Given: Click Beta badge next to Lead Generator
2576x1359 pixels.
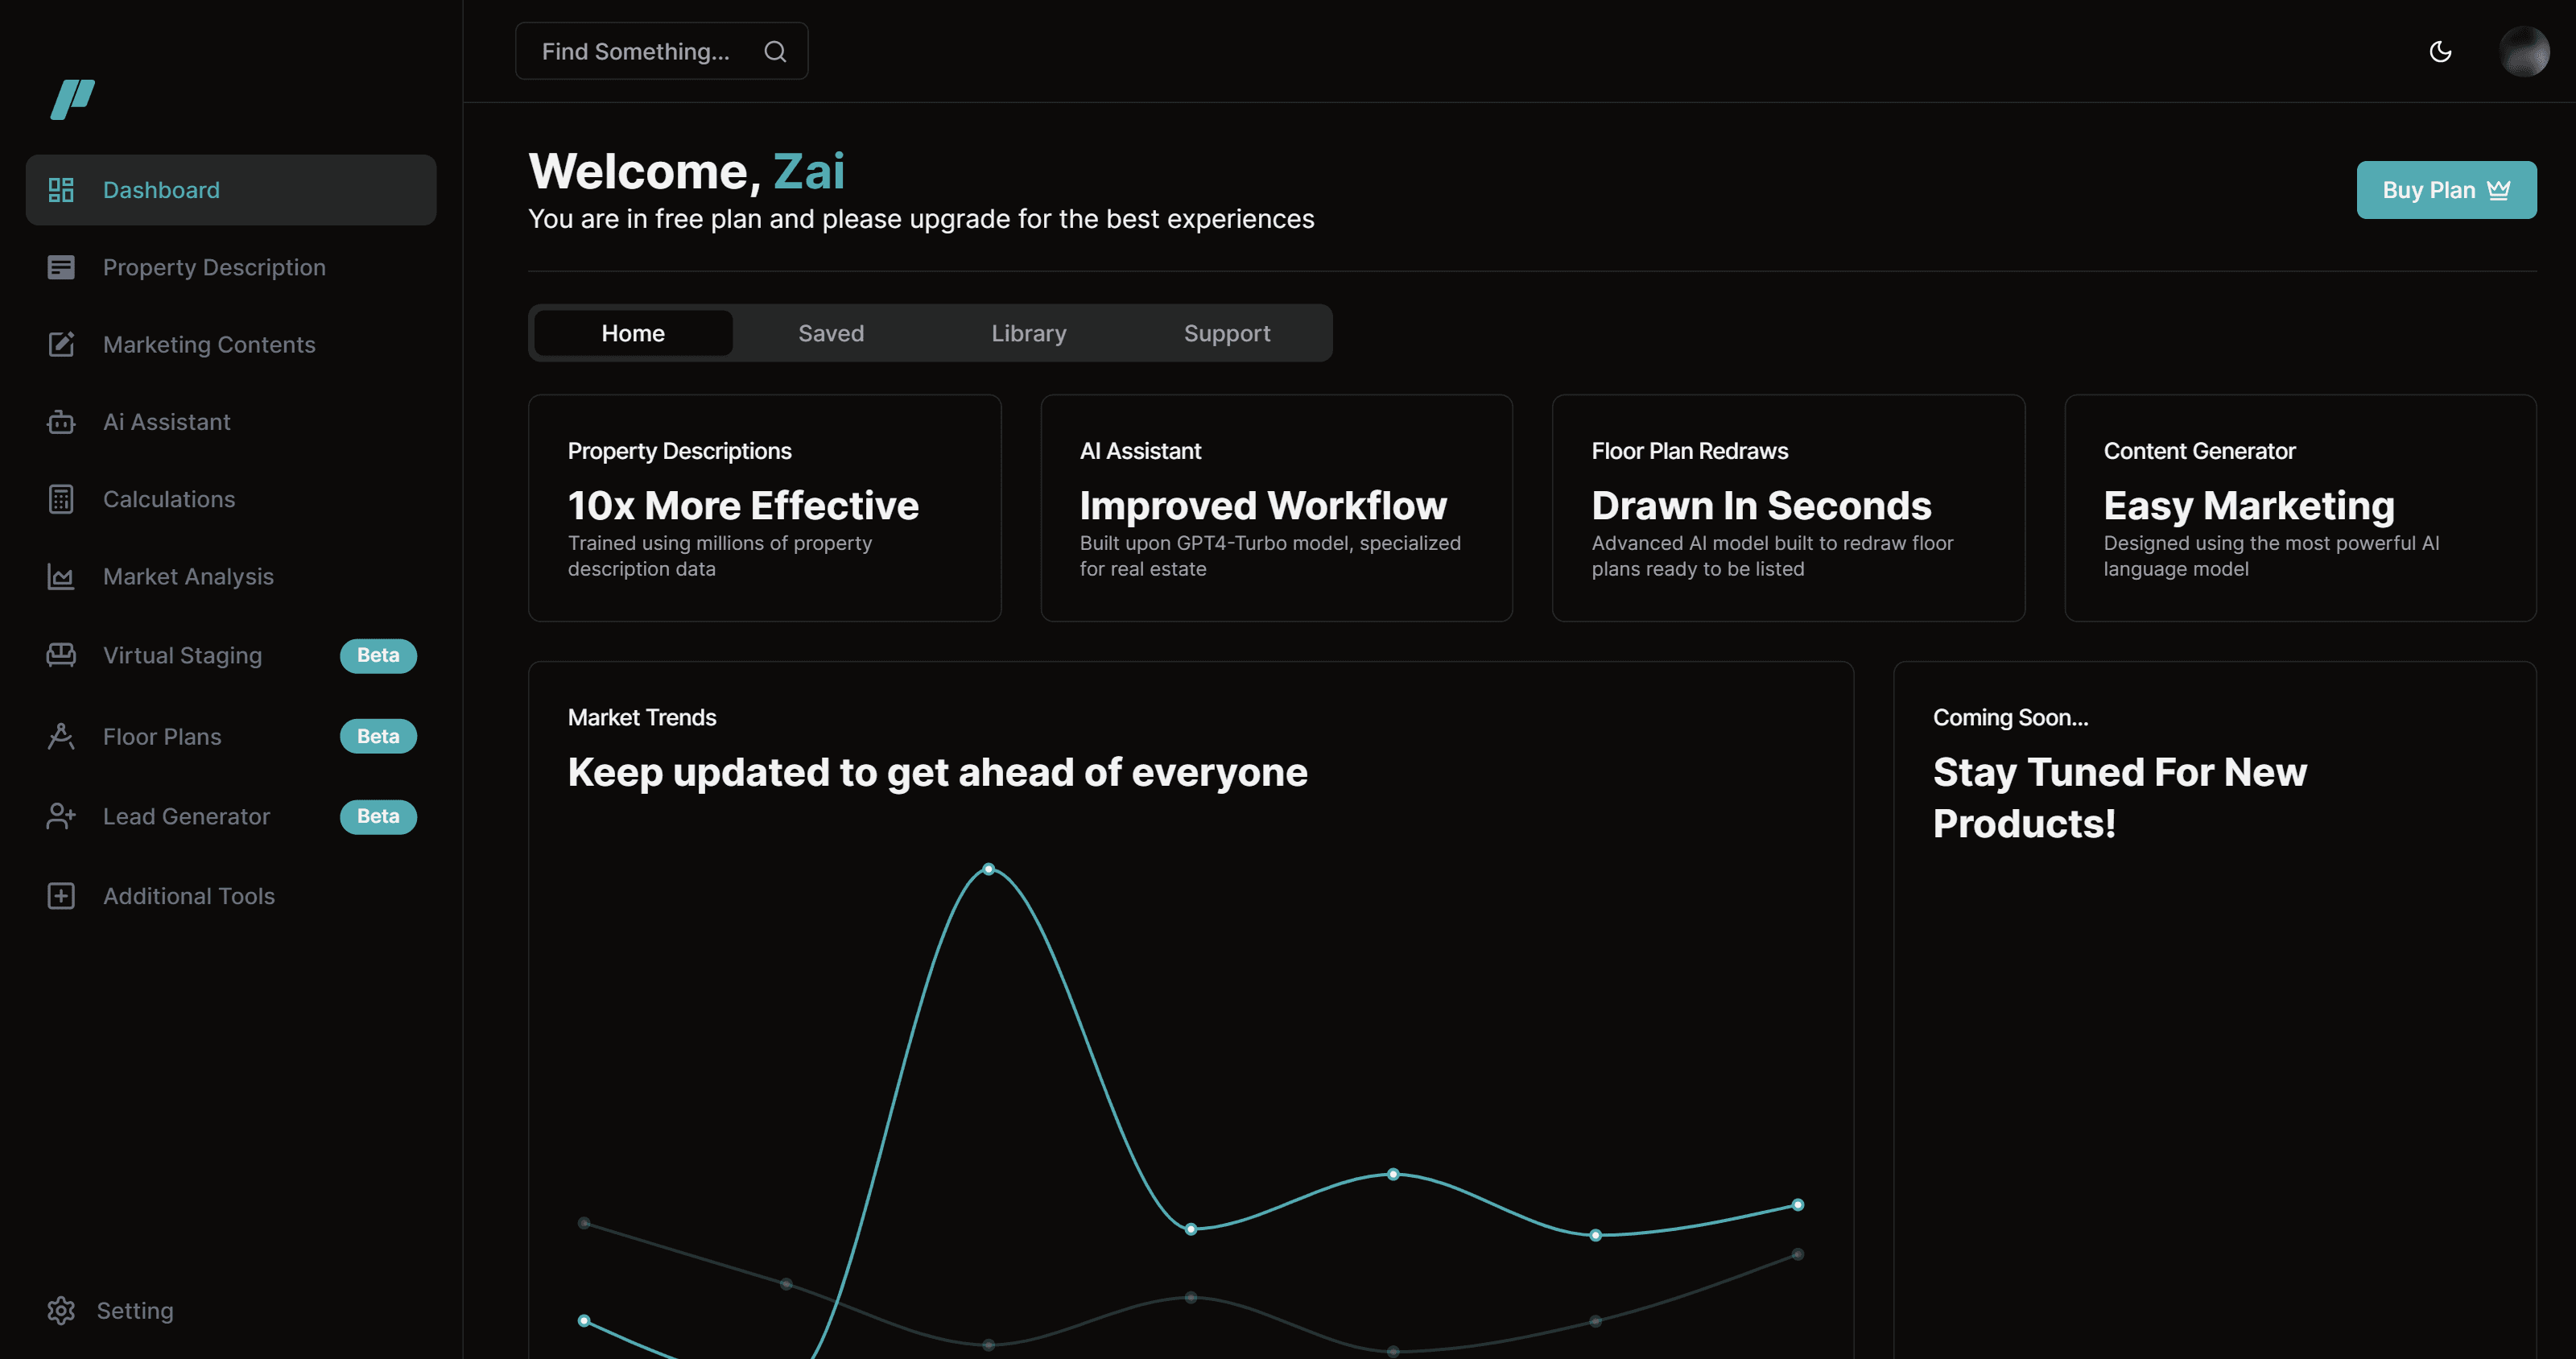Looking at the screenshot, I should 378,816.
